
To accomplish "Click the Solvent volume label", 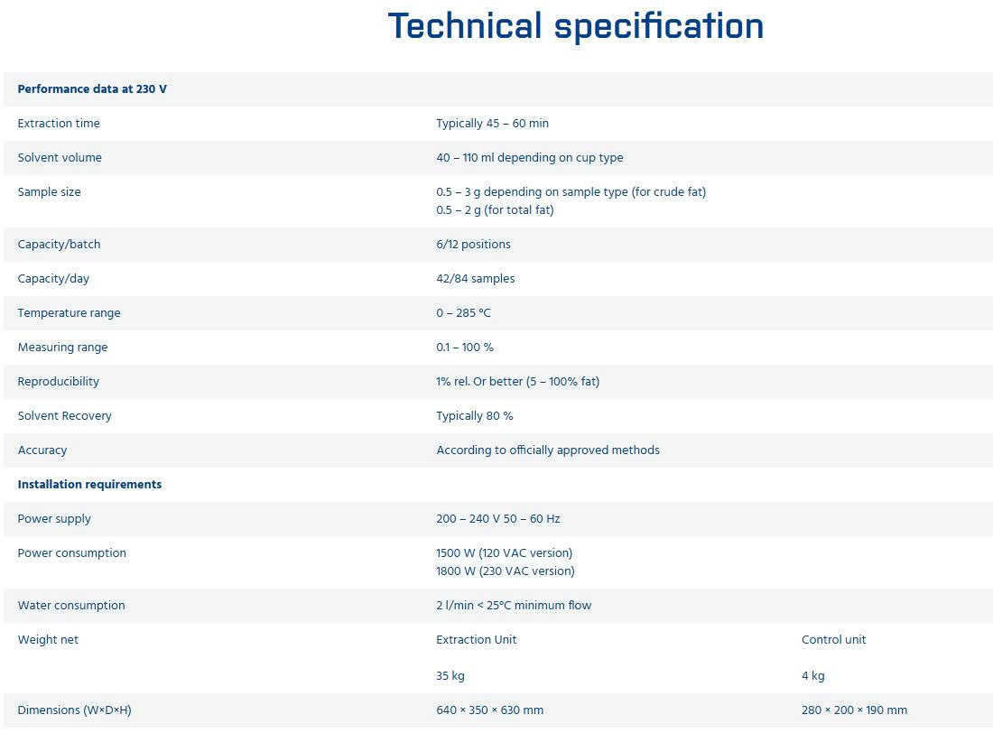I will click(x=60, y=157).
